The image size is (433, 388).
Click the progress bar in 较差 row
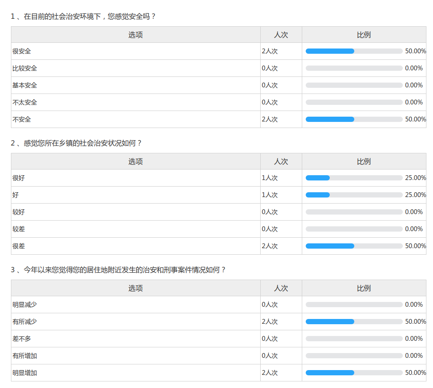click(354, 229)
